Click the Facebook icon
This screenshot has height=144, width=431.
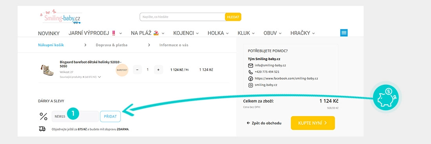coord(250,79)
